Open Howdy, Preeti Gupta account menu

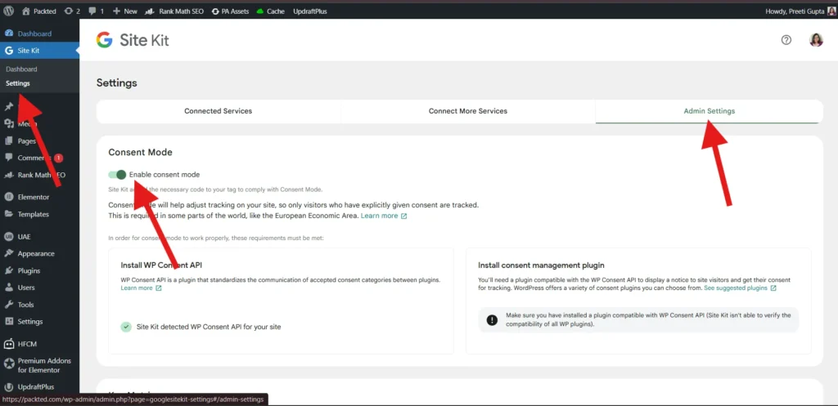[x=800, y=11]
